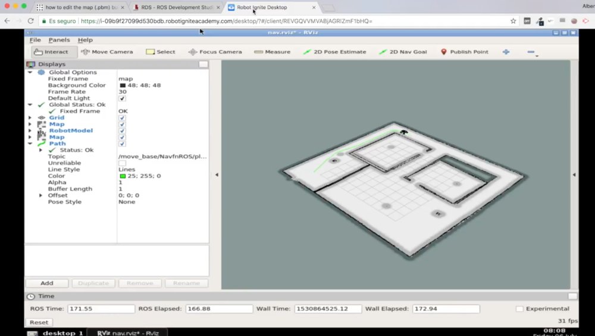Enable the Experimental checkbox
The width and height of the screenshot is (595, 336).
coord(519,309)
